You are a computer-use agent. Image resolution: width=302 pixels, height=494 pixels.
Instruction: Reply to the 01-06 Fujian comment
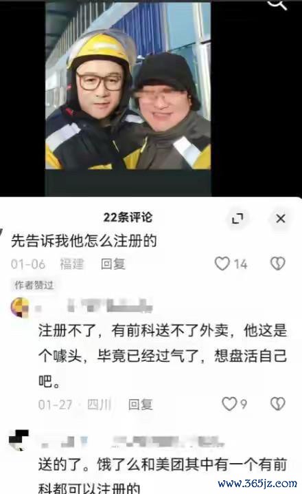click(x=113, y=264)
